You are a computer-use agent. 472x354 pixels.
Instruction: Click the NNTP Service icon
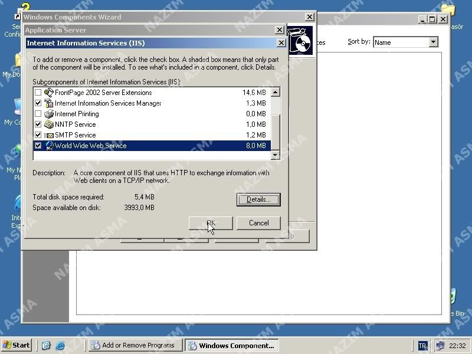[x=49, y=124]
